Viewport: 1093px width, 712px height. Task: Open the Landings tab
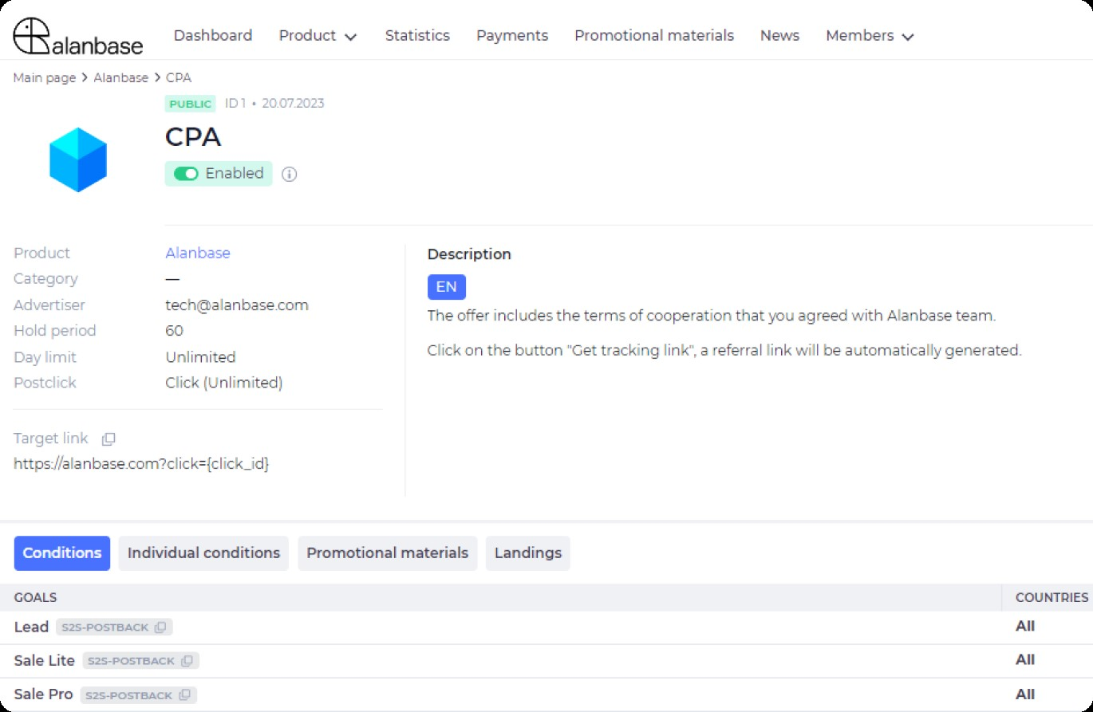528,553
